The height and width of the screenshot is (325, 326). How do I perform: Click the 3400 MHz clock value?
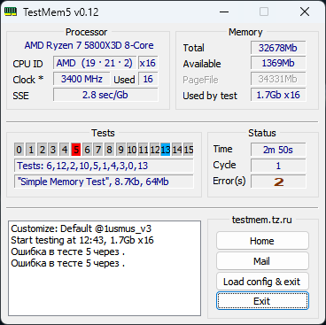(81, 79)
